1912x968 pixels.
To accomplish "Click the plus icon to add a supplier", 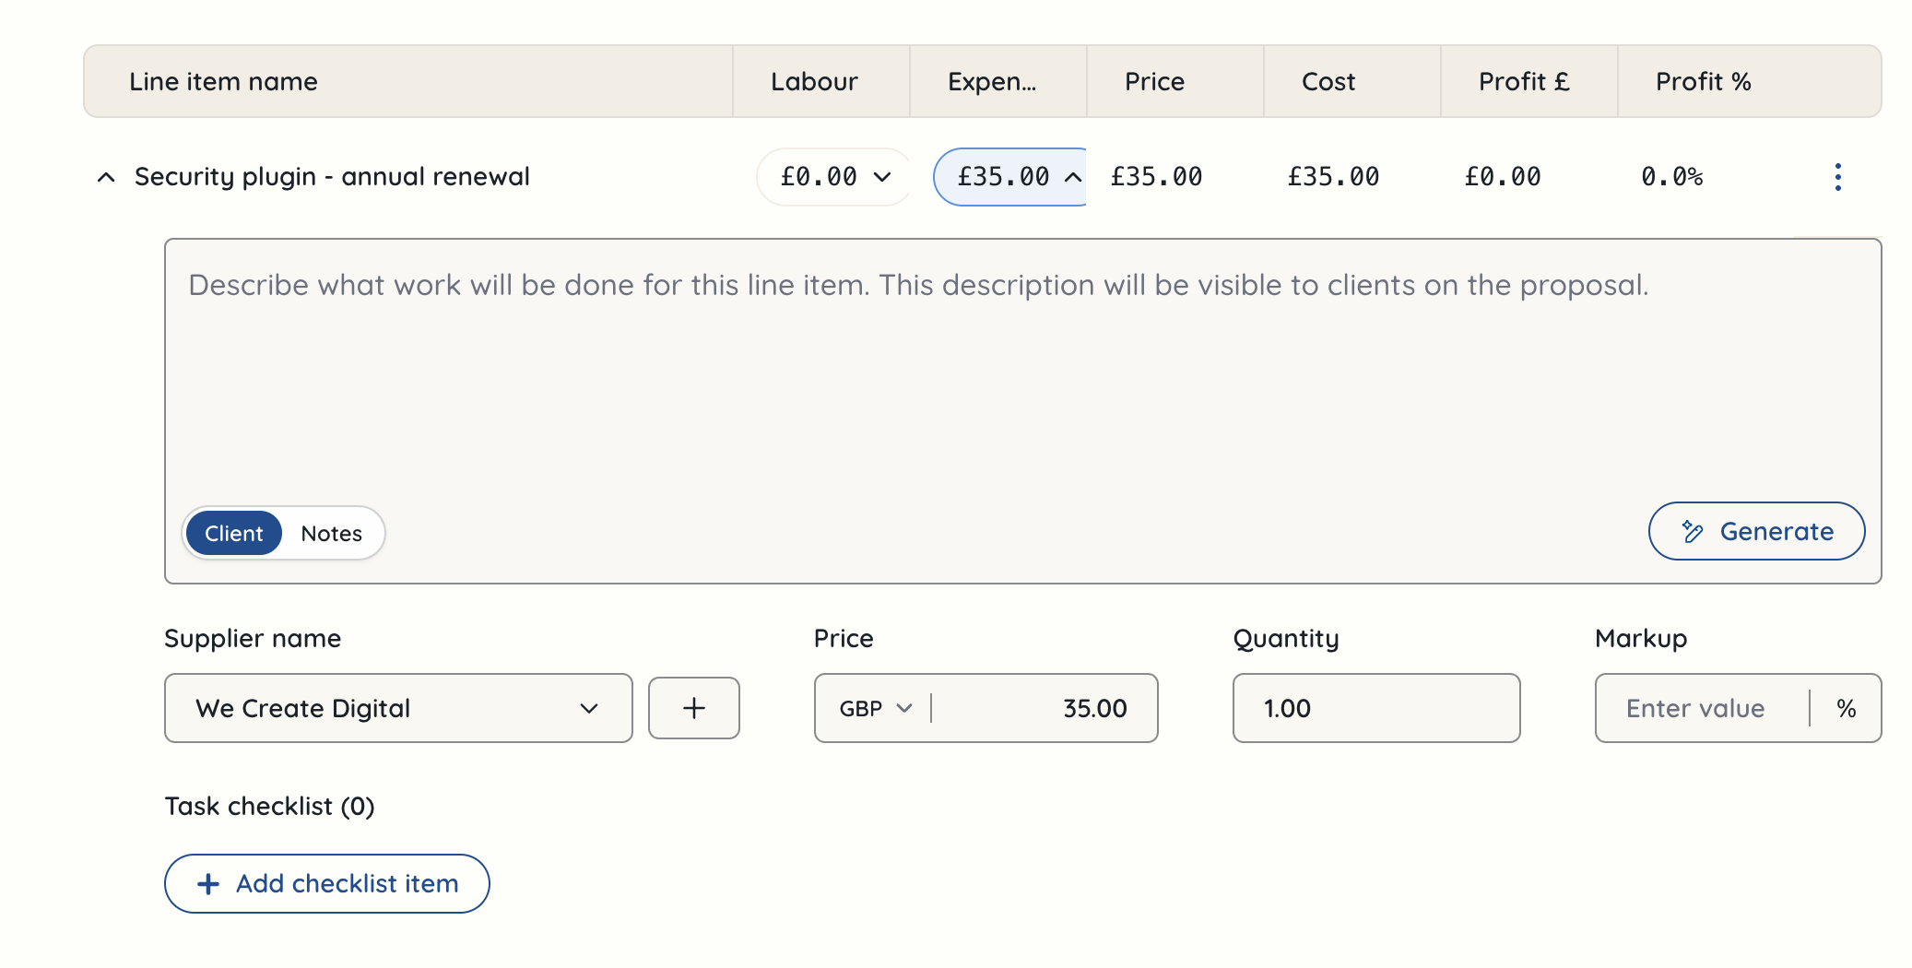I will (x=693, y=708).
